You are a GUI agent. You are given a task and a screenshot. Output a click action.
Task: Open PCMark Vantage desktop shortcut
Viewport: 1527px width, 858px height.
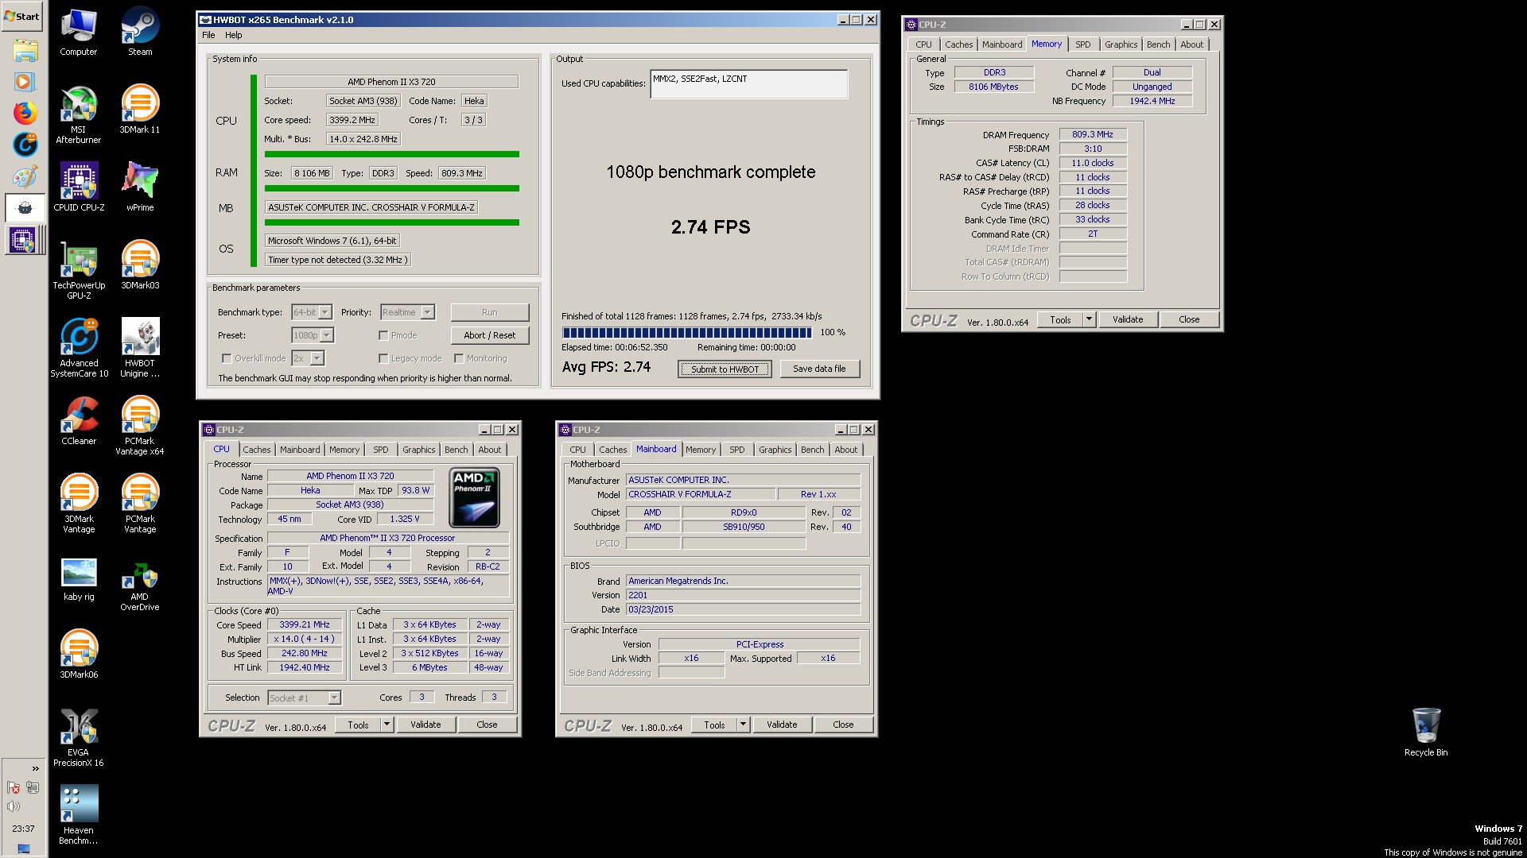click(x=140, y=504)
